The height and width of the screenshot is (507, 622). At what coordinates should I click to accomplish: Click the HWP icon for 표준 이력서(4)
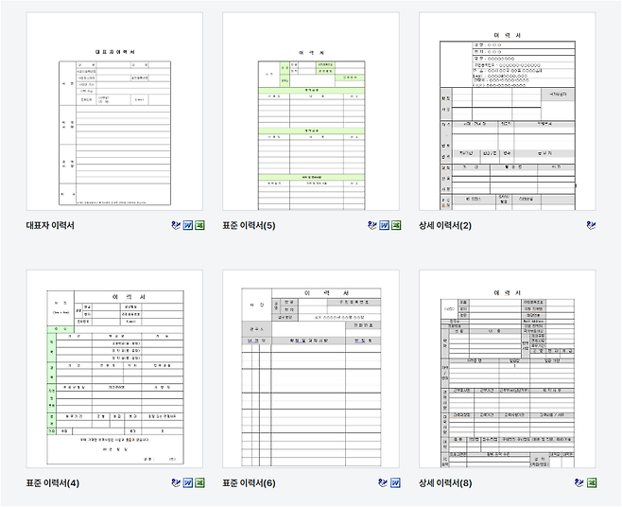[x=176, y=483]
